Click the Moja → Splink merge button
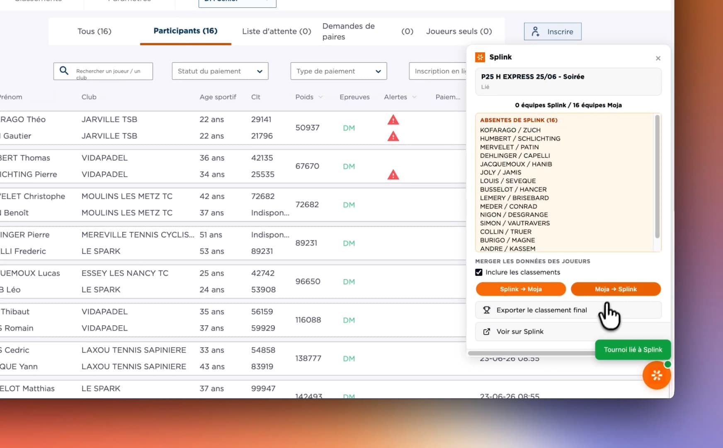The width and height of the screenshot is (723, 448). pos(616,289)
